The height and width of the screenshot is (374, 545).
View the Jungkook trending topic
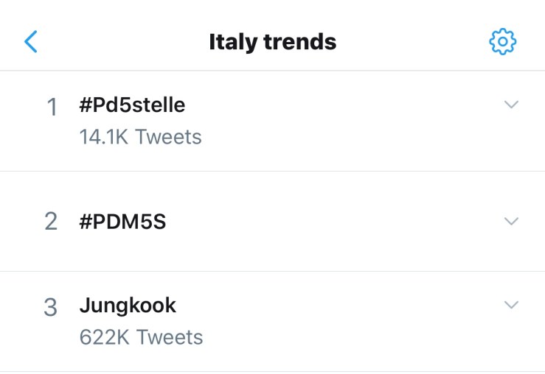tap(128, 306)
